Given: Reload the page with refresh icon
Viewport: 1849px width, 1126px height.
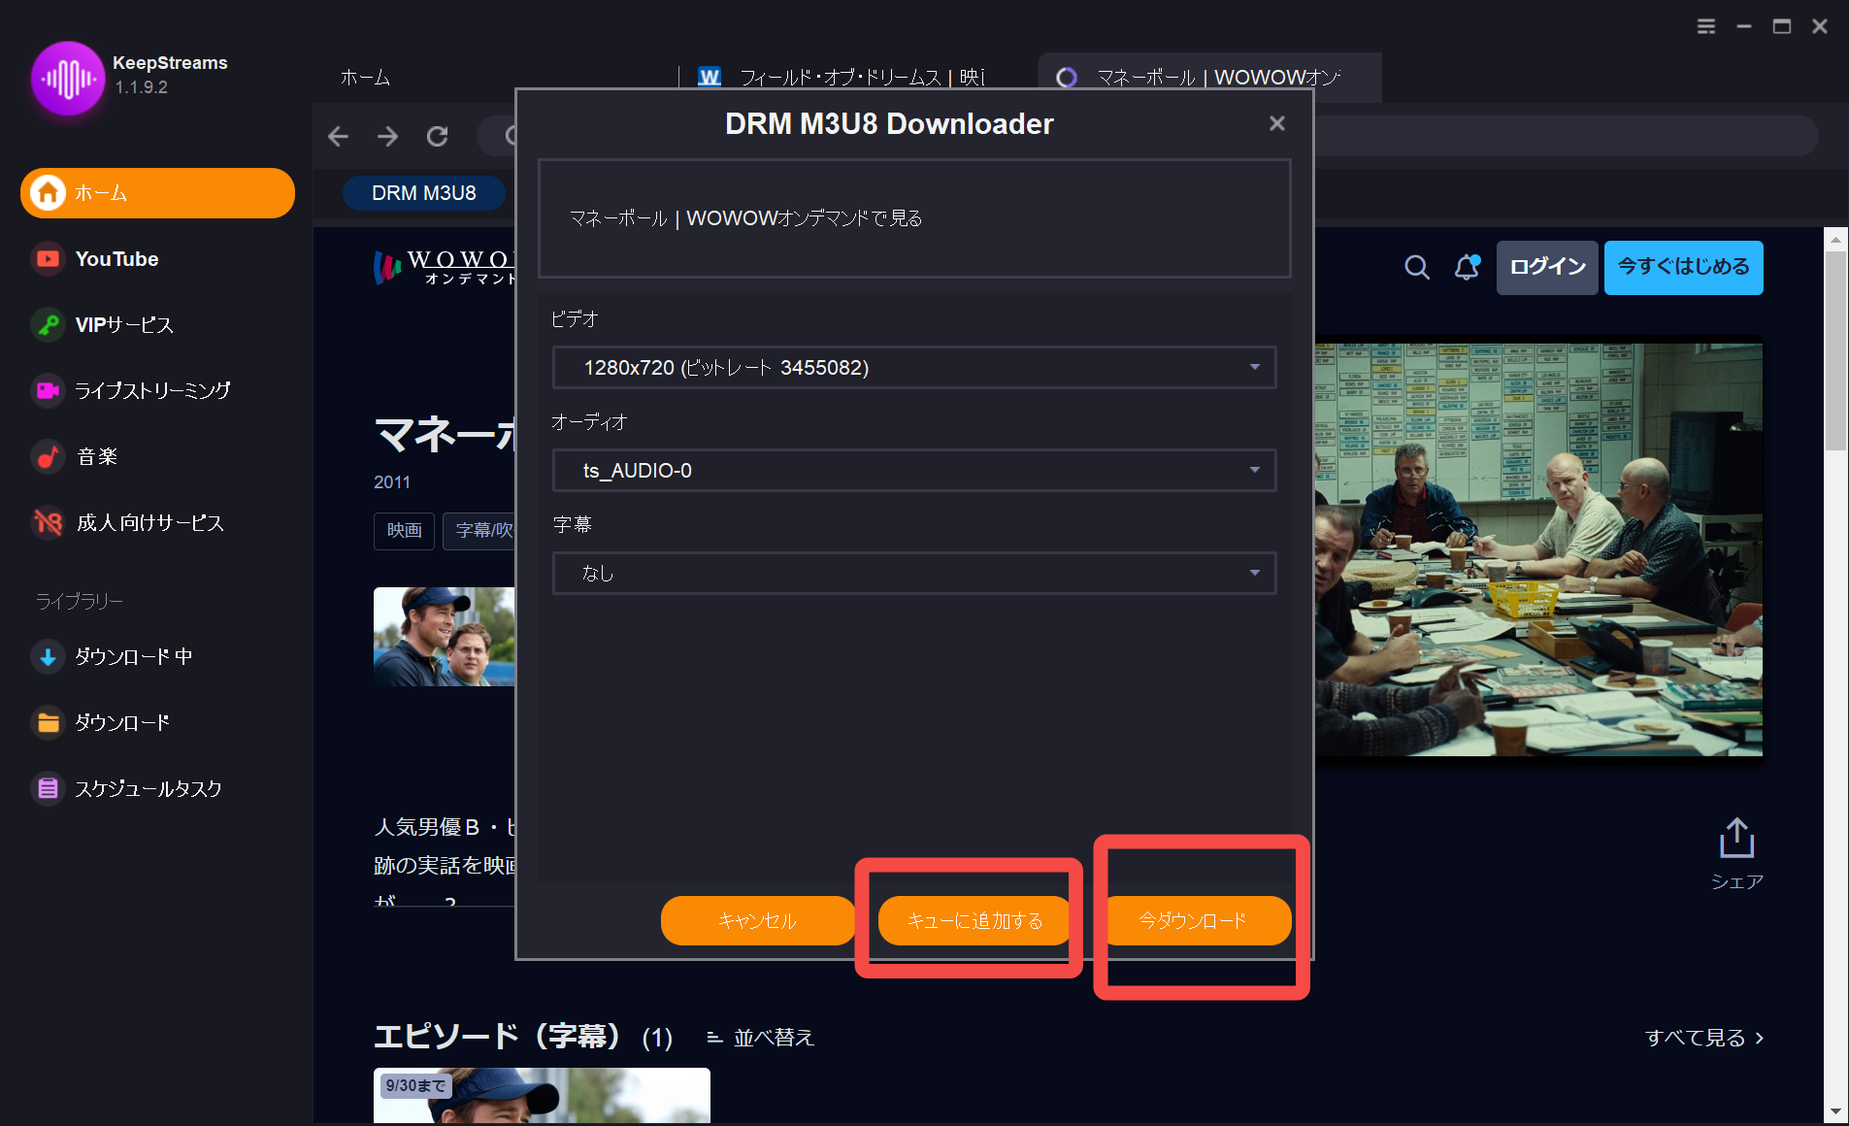Looking at the screenshot, I should [x=438, y=136].
